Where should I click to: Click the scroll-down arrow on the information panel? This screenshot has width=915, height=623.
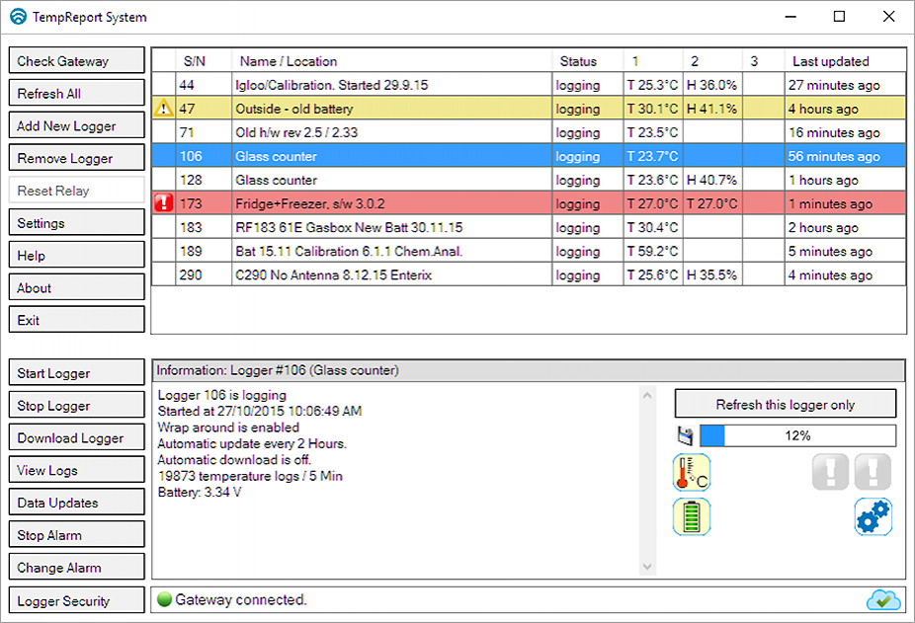click(x=647, y=567)
